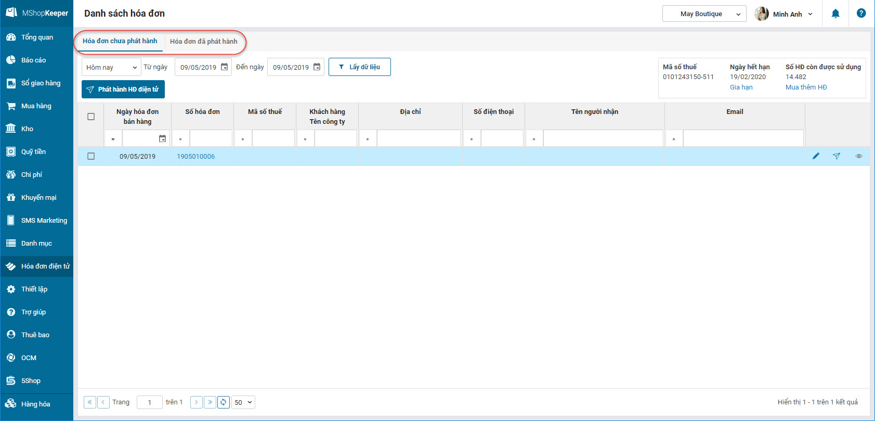Click Phát hành HĐ điện tử button

(x=123, y=89)
